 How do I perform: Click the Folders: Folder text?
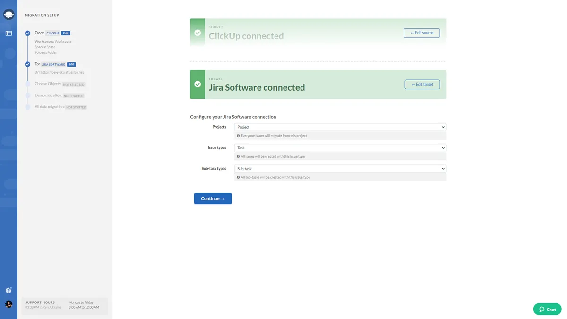46,53
